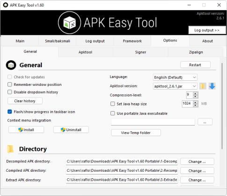Enable Set Java heap size
Viewport: 227px width, 196px height.
click(x=112, y=104)
